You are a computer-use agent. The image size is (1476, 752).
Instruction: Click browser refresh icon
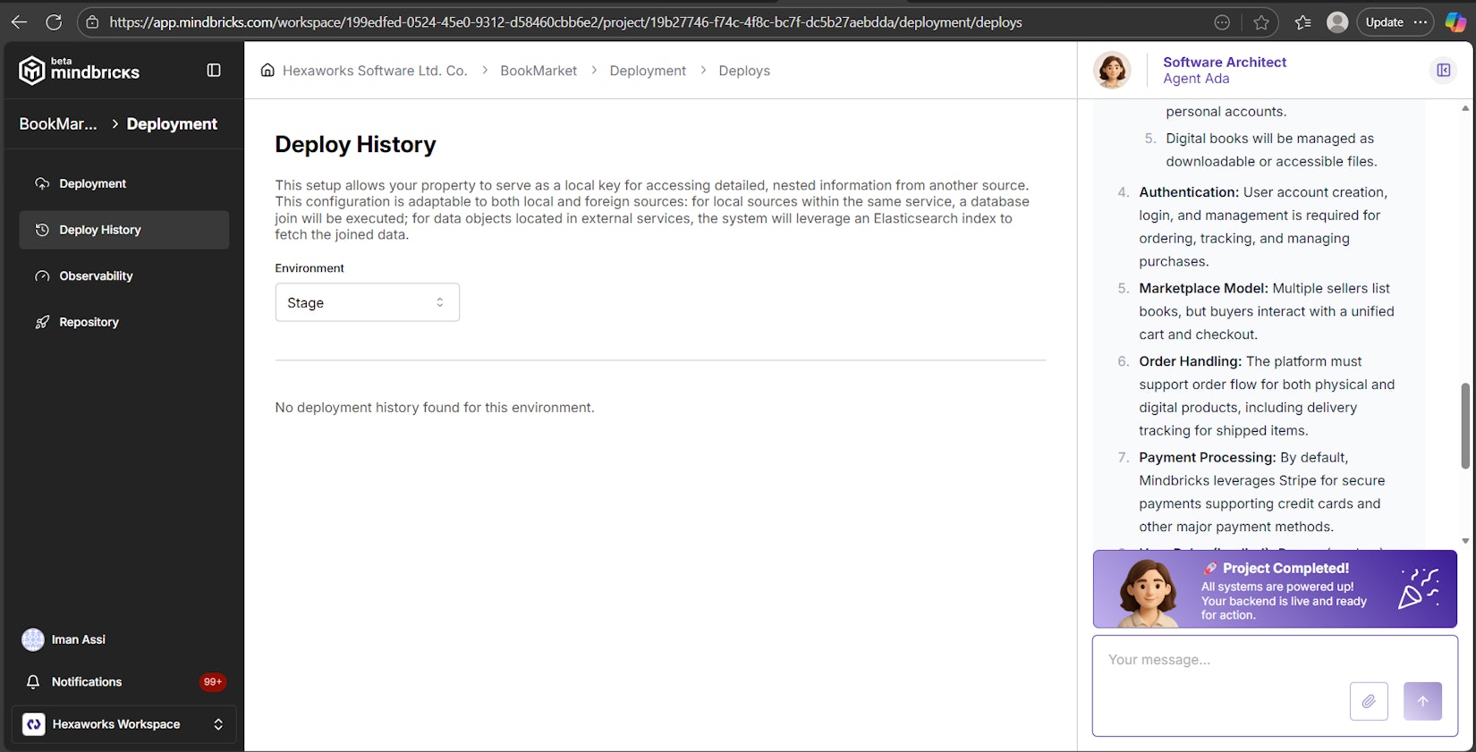pyautogui.click(x=54, y=22)
